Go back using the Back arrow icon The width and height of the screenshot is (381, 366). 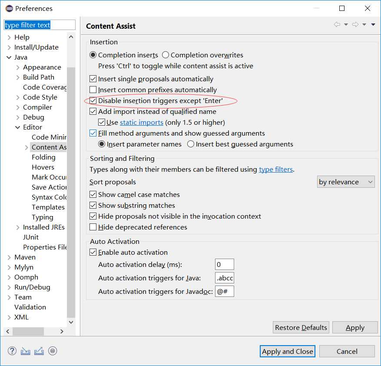(337, 25)
